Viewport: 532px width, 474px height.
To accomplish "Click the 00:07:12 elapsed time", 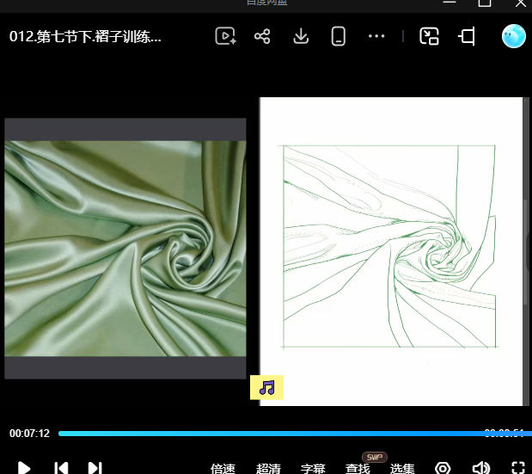I will tap(29, 434).
